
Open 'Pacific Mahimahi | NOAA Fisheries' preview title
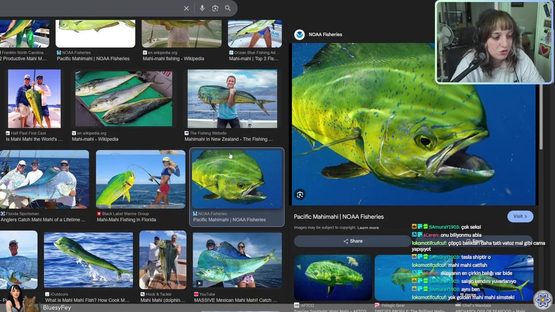[x=339, y=217]
